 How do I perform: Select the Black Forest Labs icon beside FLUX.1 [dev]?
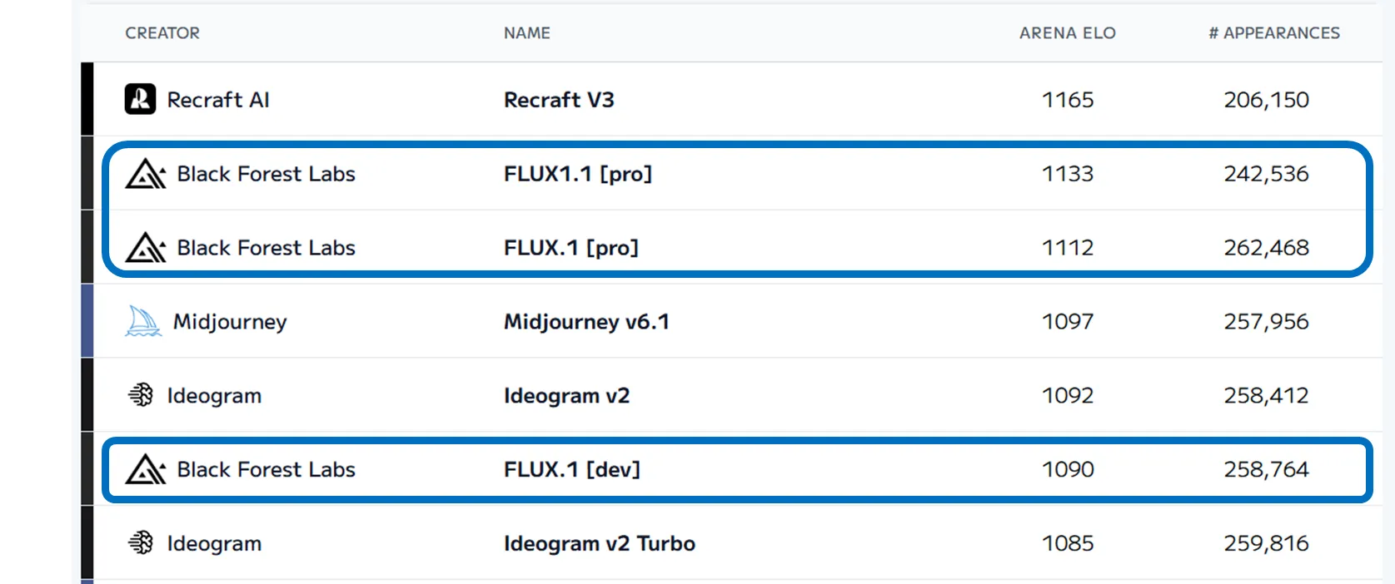click(x=145, y=469)
